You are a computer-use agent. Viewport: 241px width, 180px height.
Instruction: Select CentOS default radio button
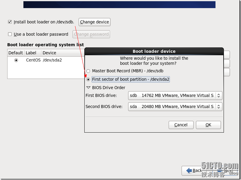pyautogui.click(x=16, y=60)
